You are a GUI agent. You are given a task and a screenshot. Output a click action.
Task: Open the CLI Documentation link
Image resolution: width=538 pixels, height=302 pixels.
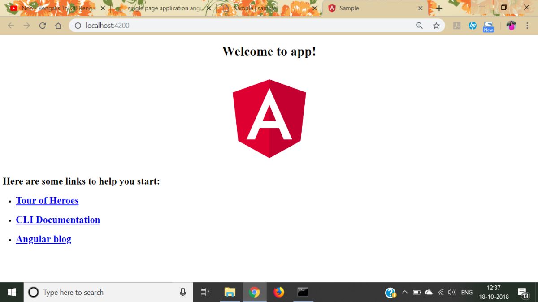[x=58, y=220]
